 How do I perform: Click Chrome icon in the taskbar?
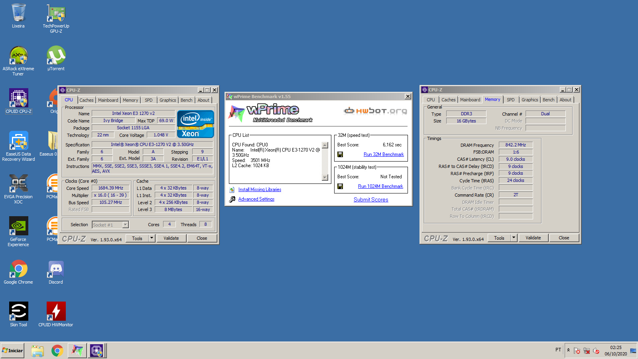point(57,351)
